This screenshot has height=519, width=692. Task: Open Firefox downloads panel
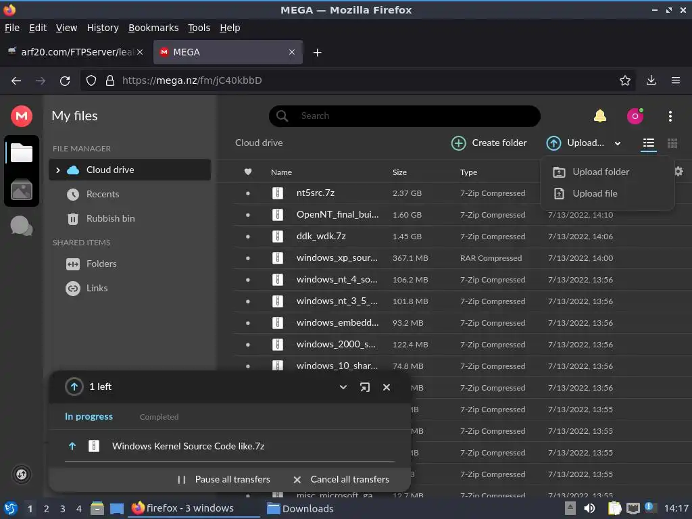point(651,80)
